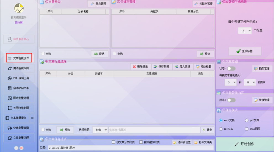Open 分类管理
Image resolution: width=274 pixels, height=152 pixels.
[x=99, y=4]
